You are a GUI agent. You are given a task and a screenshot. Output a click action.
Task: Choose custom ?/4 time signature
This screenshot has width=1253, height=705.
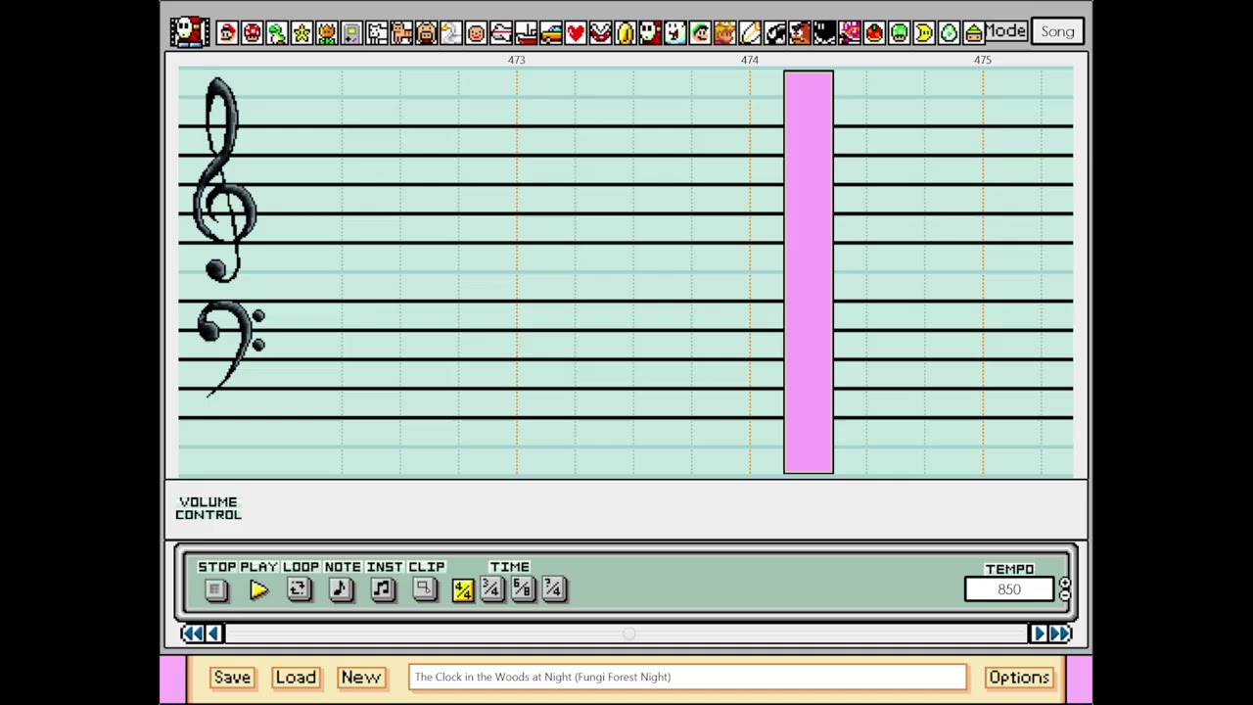[553, 589]
